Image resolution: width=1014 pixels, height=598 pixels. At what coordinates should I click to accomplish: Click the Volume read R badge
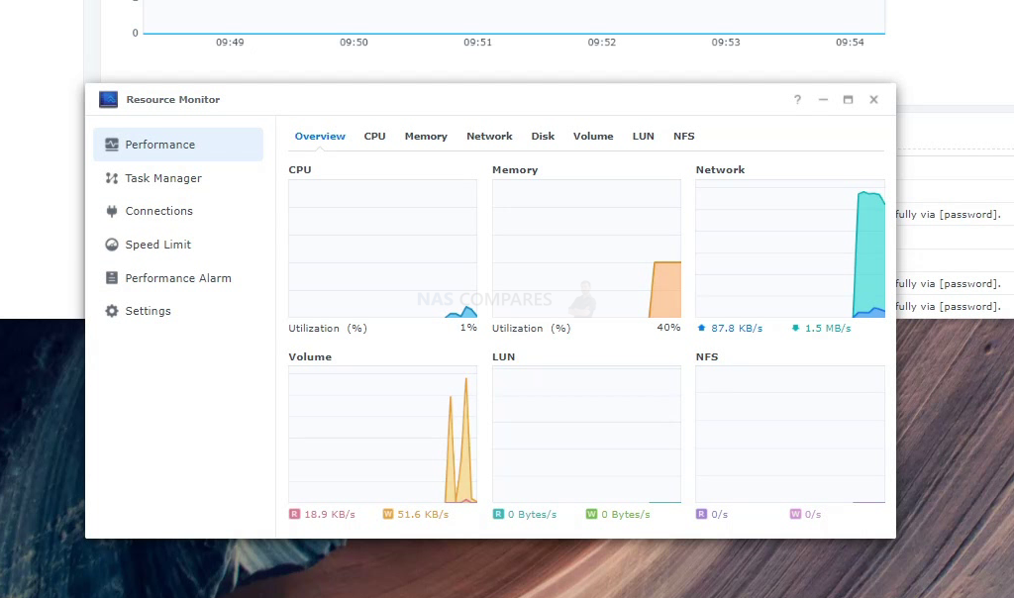294,514
